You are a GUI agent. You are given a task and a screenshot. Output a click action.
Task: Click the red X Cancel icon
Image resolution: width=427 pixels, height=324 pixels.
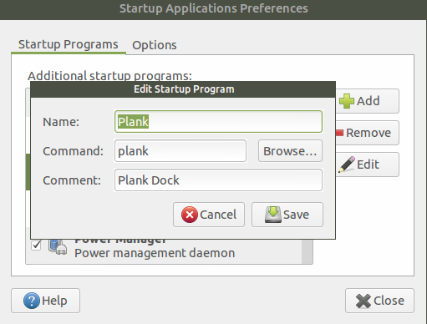click(x=190, y=215)
